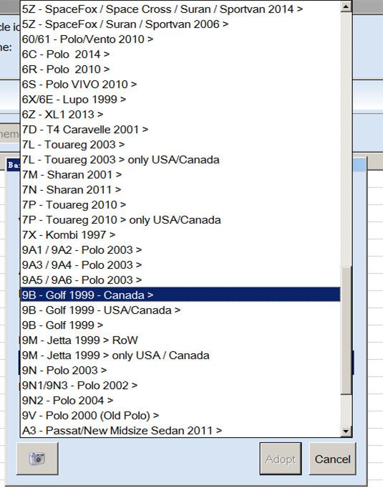Screen dimensions: 383x491
Task: Pick '7M - Sharan 2001 >'
Action: [x=180, y=175]
